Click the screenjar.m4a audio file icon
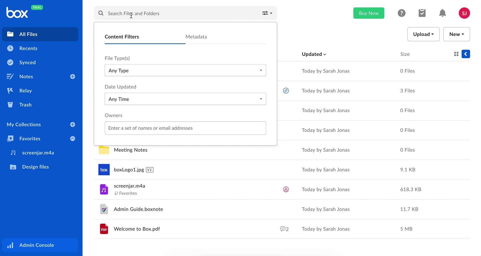481x256 pixels. click(x=104, y=189)
